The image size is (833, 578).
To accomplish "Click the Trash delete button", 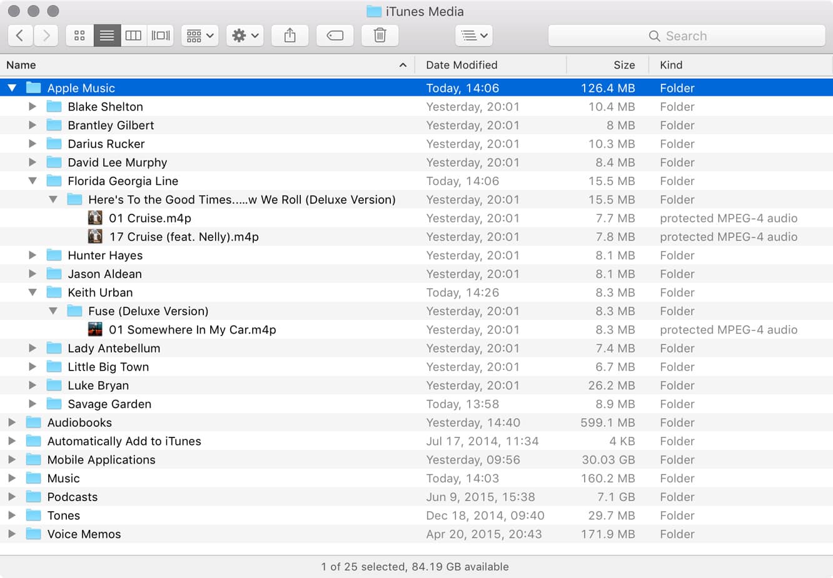I will [x=380, y=36].
